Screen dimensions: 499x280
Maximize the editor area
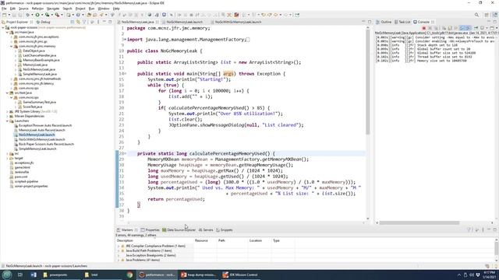370,22
